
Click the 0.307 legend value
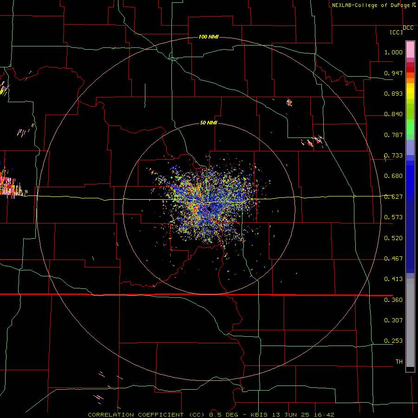pyautogui.click(x=393, y=320)
